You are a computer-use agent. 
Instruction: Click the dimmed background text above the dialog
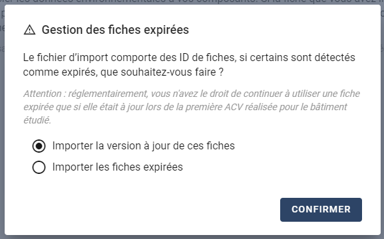click(x=192, y=2)
